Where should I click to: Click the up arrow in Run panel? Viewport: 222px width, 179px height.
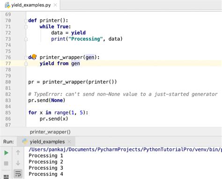click(x=18, y=153)
